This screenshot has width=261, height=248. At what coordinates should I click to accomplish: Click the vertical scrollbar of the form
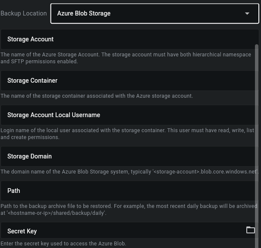tap(257, 146)
